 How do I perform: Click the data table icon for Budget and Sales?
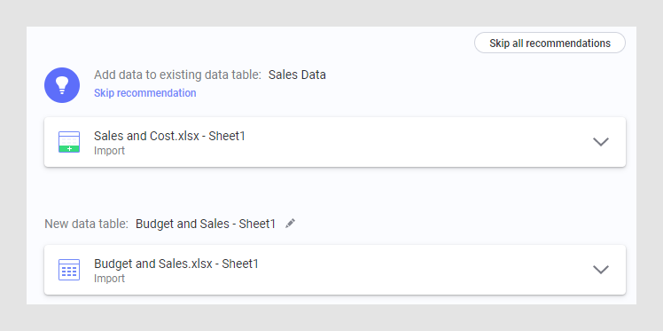pos(69,270)
